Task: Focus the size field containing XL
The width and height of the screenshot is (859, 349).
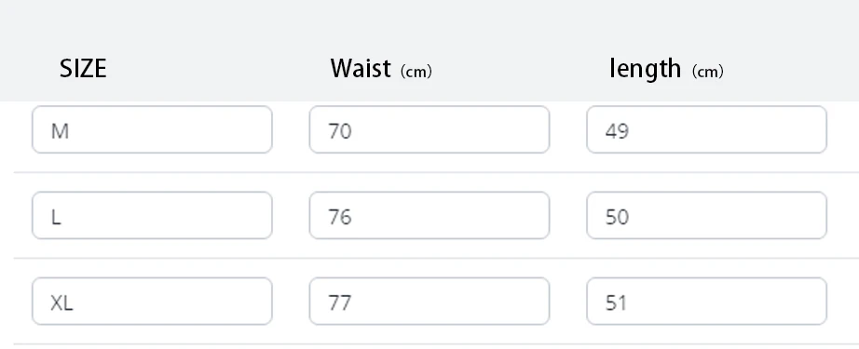Action: 152,302
